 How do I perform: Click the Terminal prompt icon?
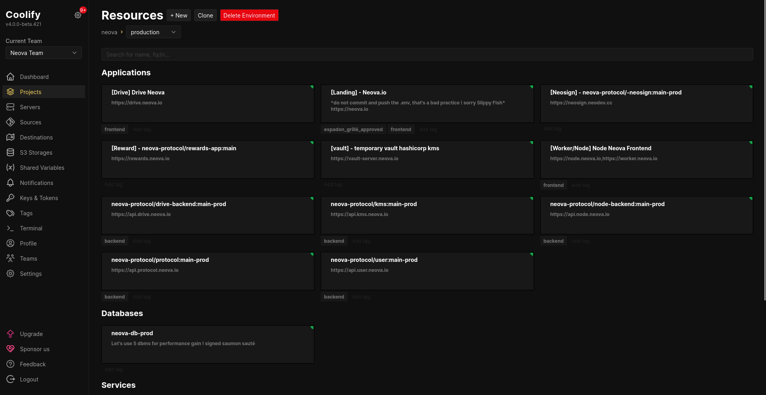point(10,228)
